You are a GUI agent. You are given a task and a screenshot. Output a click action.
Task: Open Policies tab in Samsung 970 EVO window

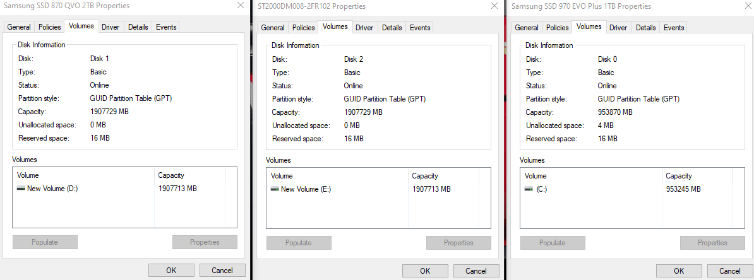[x=558, y=28]
